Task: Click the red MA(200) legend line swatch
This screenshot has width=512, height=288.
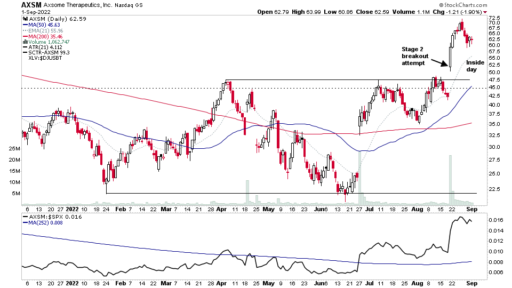Action: click(25, 37)
